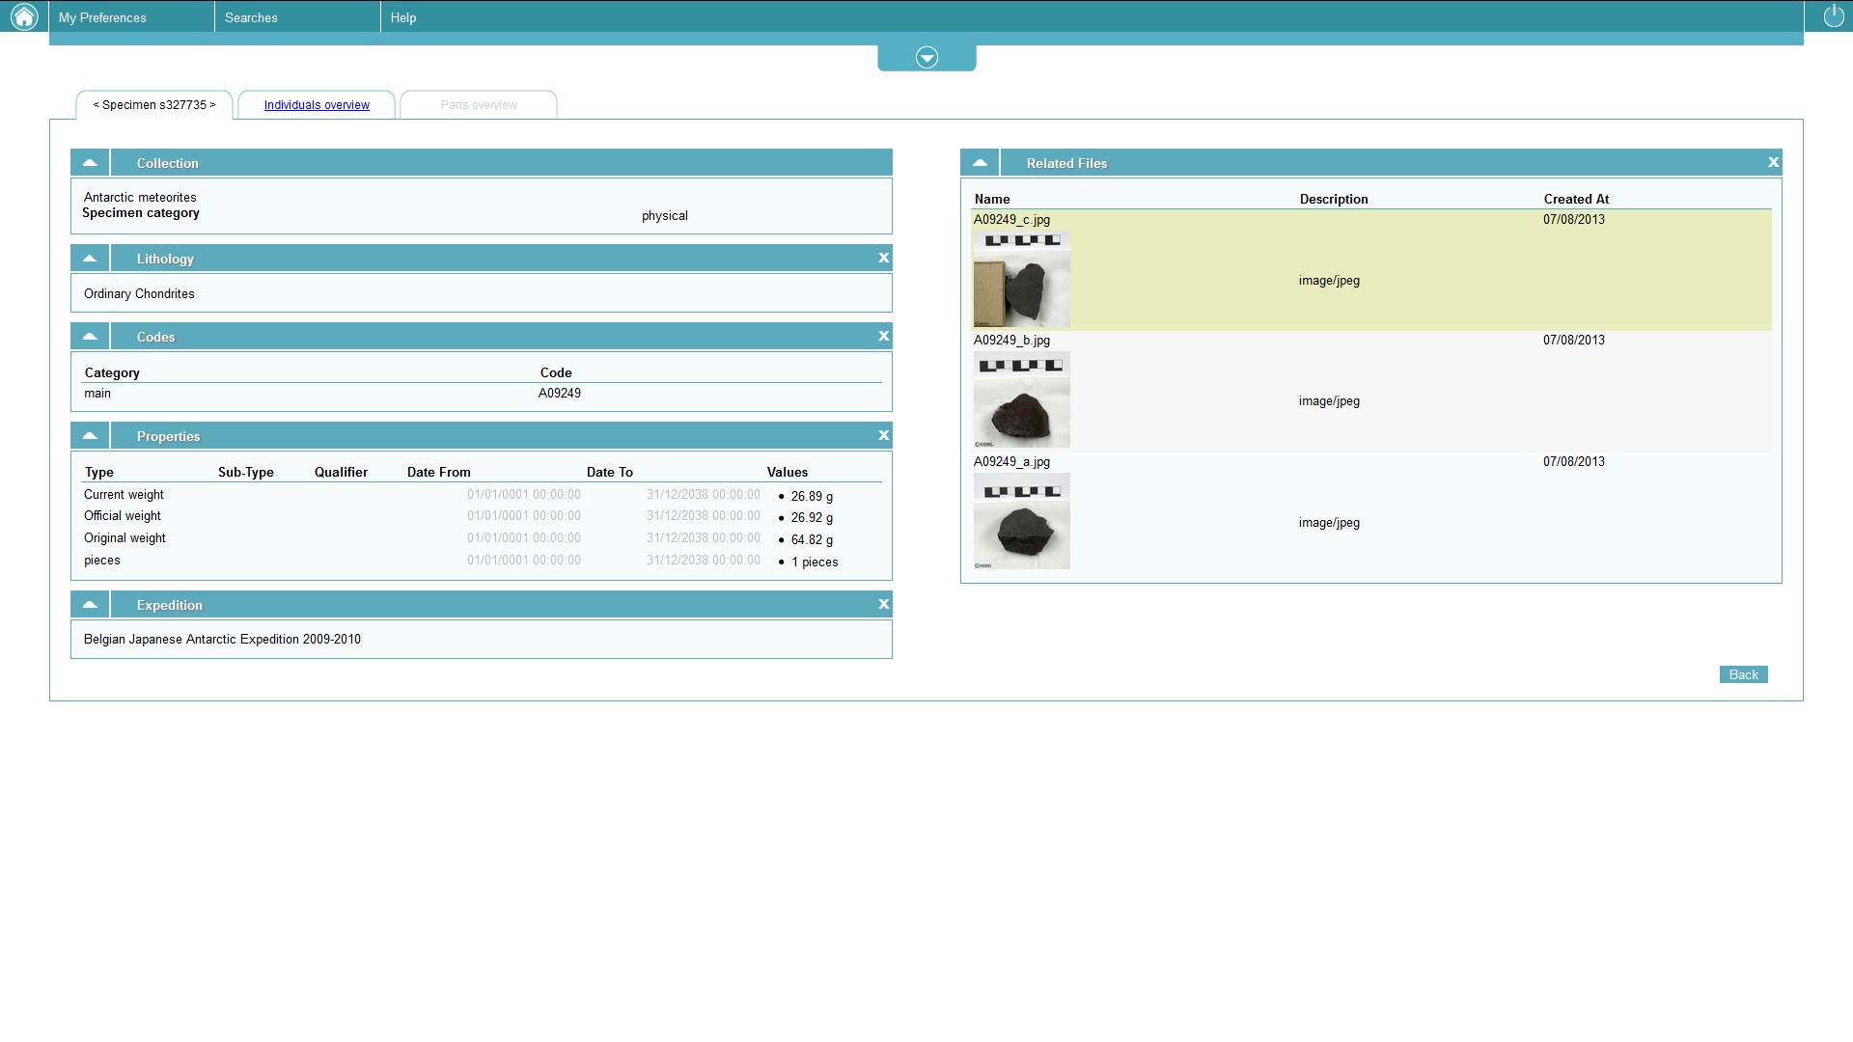Switch to Individuals overview tab
Image resolution: width=1853 pixels, height=1042 pixels.
(x=317, y=105)
